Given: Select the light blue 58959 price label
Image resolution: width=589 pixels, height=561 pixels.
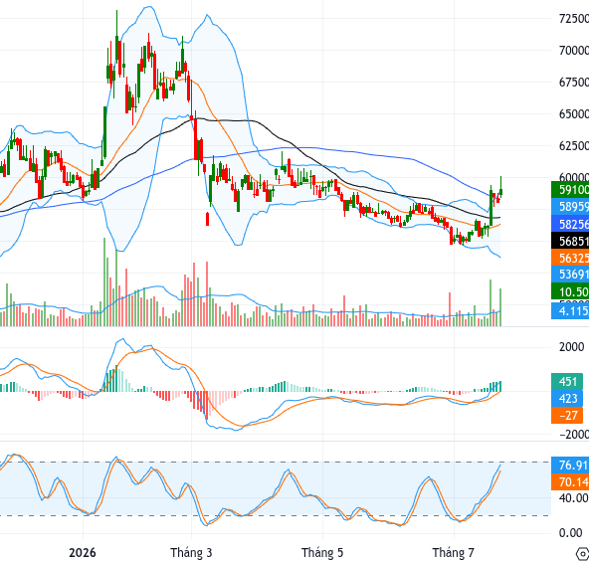Looking at the screenshot, I should coord(570,207).
